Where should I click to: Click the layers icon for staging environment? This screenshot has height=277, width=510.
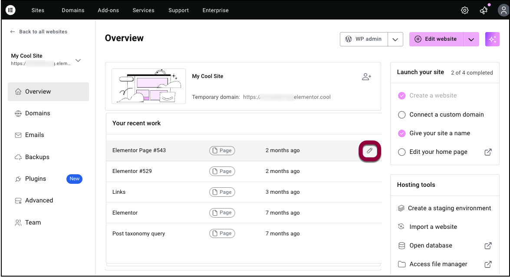pos(401,208)
